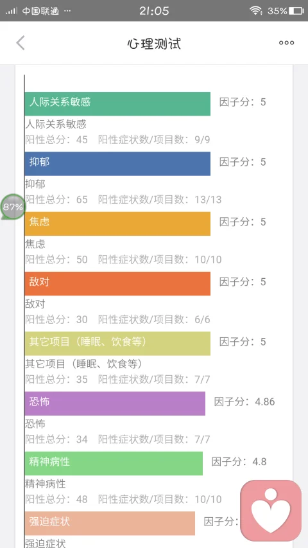Tap the 因子分：4.8 score label
The width and height of the screenshot is (308, 548).
[239, 462]
